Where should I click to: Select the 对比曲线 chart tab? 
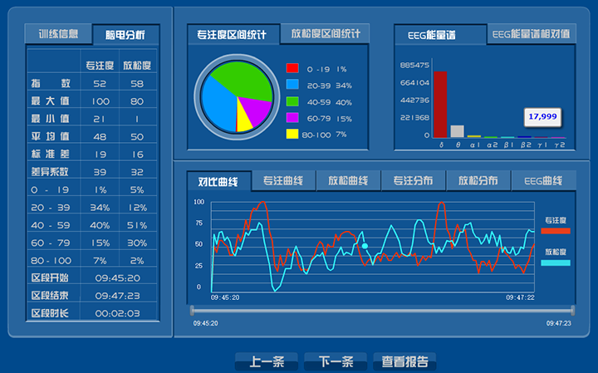[x=218, y=182]
